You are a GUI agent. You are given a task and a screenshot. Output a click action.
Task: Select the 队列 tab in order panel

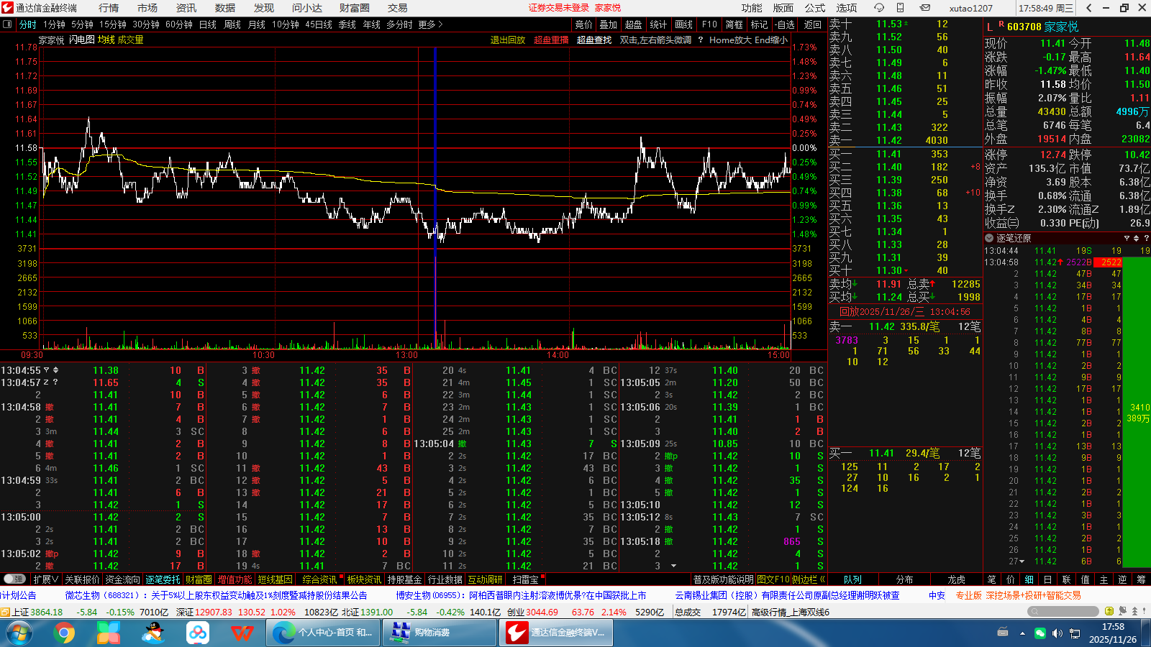(x=853, y=579)
